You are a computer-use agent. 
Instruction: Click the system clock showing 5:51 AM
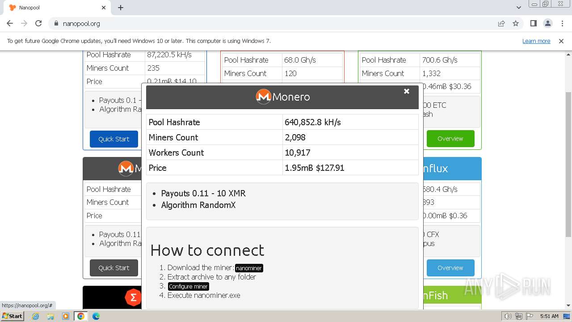click(x=549, y=316)
